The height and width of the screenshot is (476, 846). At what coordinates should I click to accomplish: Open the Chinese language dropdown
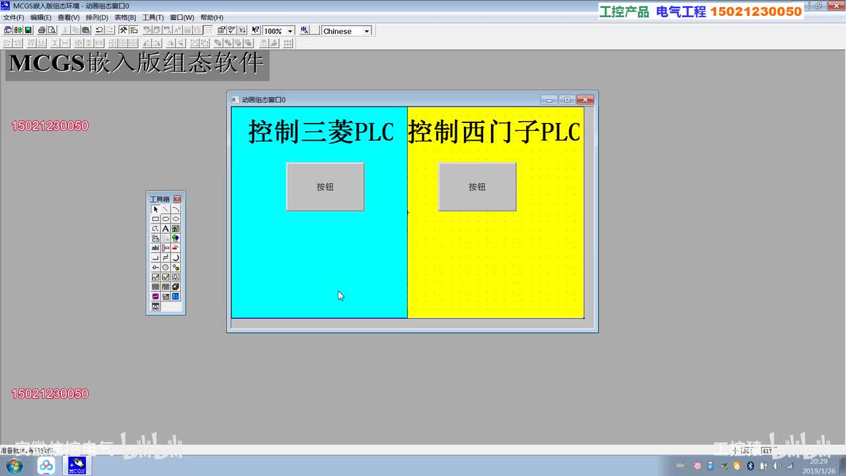point(367,31)
